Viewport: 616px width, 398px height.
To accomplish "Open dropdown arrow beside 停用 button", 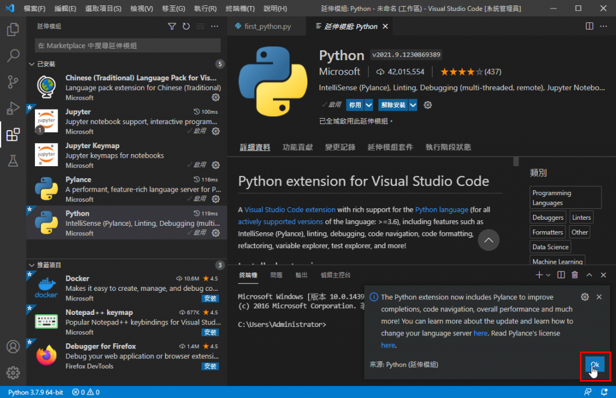I will click(369, 105).
